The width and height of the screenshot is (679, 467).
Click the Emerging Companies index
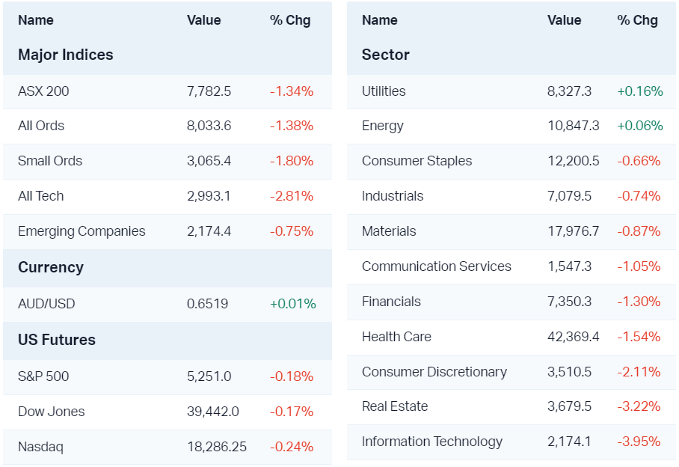[x=82, y=231]
